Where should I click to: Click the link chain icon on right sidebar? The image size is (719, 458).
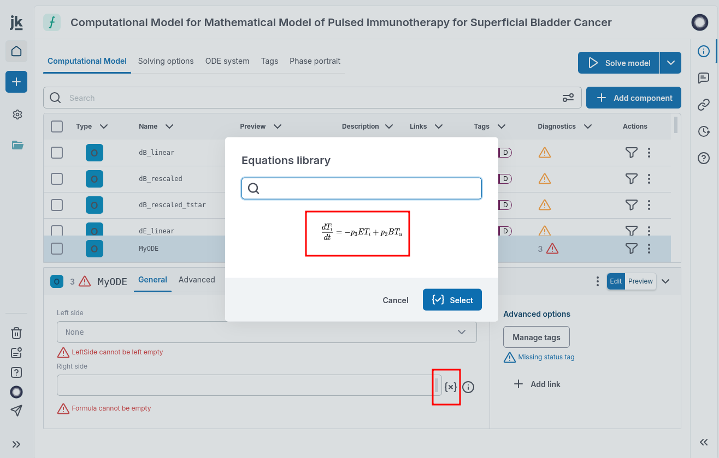pyautogui.click(x=704, y=105)
